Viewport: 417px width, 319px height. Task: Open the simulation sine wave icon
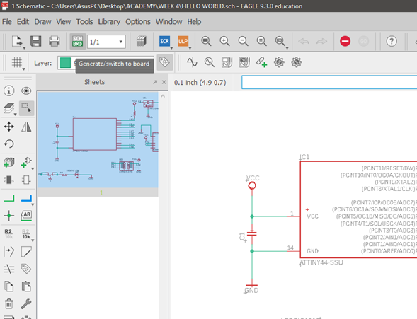192,62
